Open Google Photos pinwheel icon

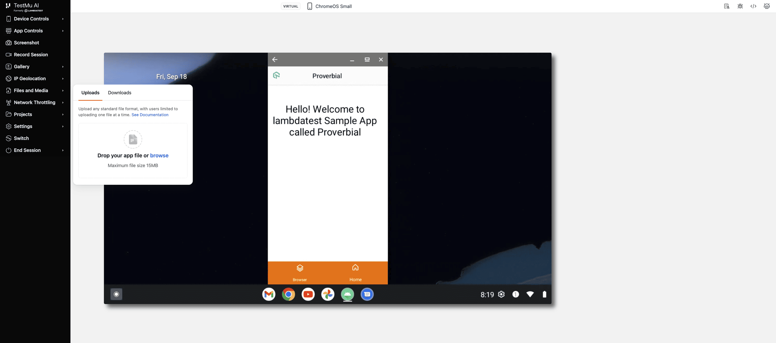(328, 294)
